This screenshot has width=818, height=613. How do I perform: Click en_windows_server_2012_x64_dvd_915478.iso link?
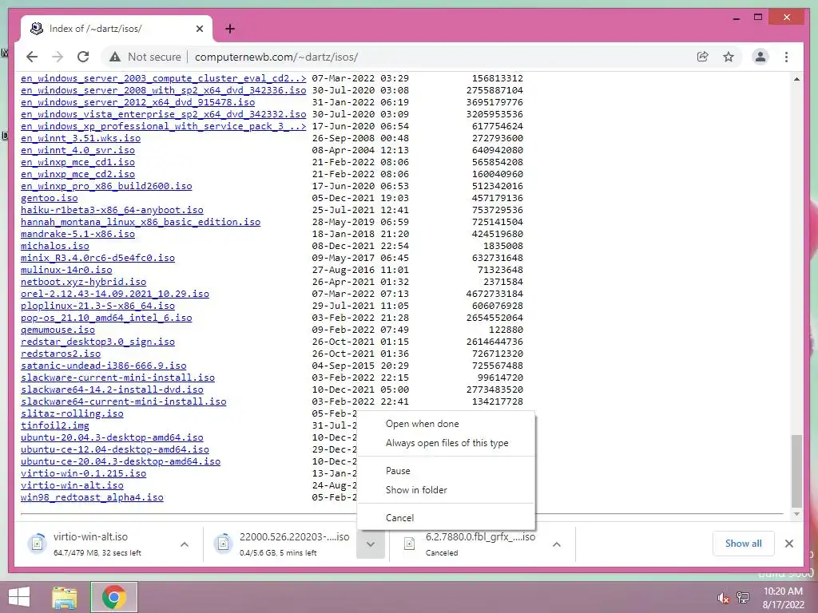(137, 102)
